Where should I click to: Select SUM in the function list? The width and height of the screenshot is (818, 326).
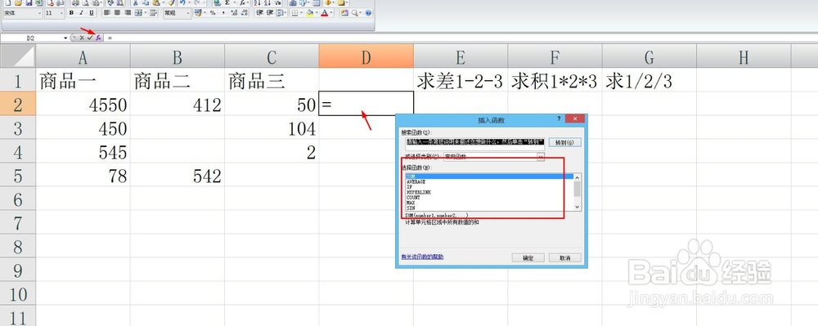coord(489,176)
